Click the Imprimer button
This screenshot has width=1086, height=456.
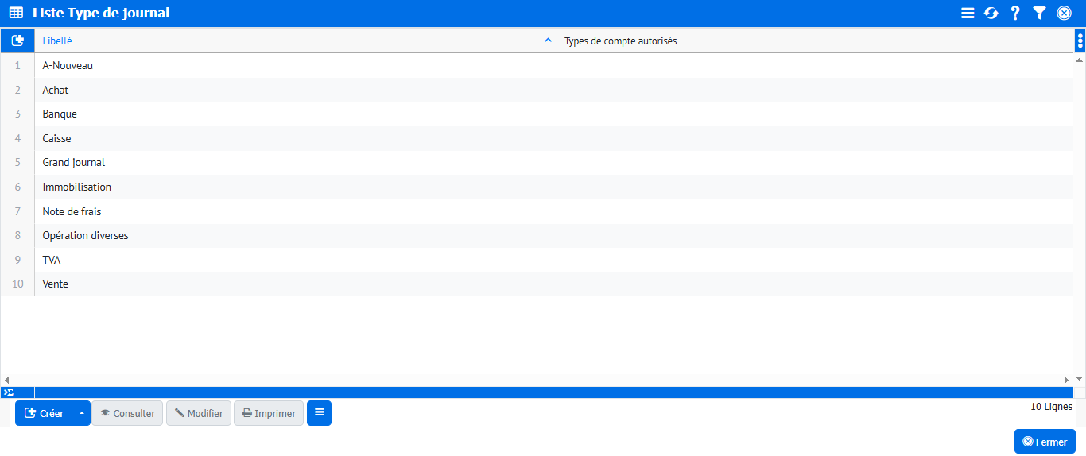click(x=269, y=413)
